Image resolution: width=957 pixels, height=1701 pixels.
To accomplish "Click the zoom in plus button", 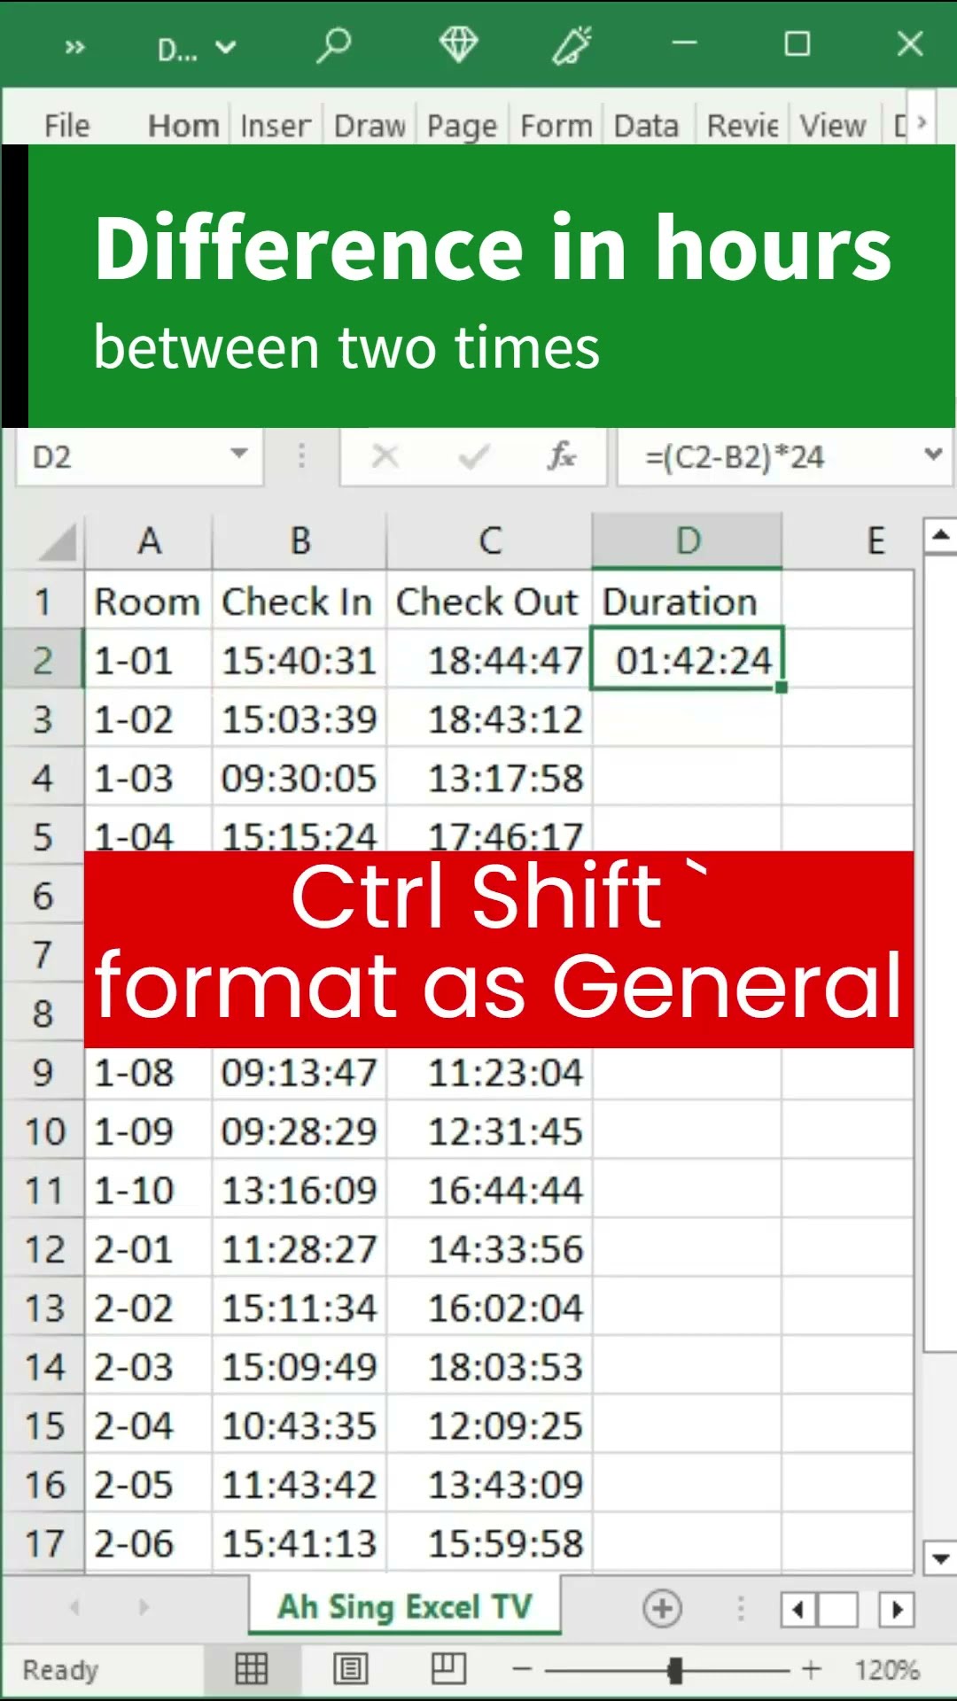I will (811, 1670).
